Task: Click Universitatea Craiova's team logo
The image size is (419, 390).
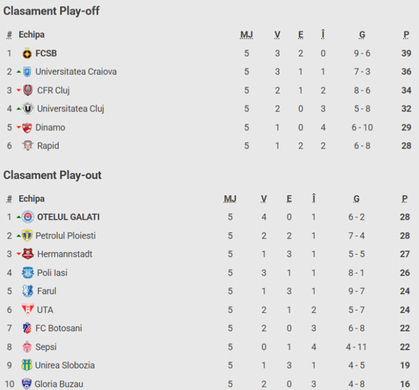Action: pos(27,72)
